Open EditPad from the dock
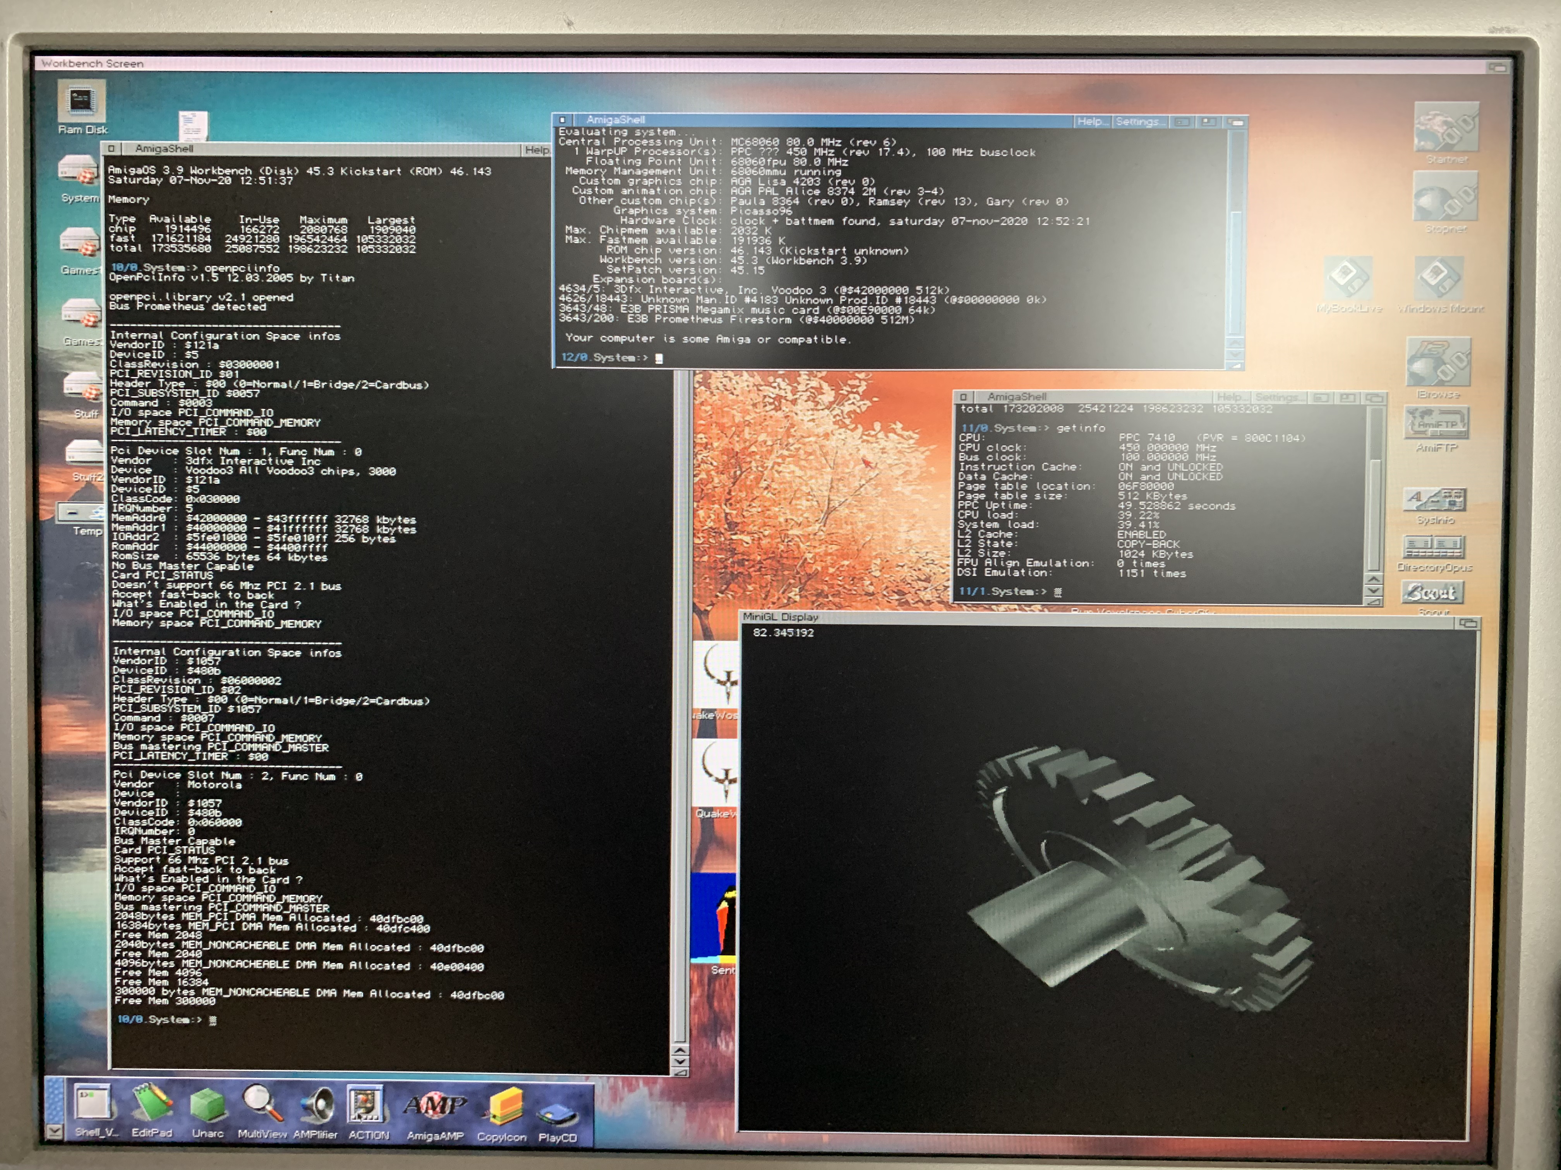The image size is (1561, 1170). 152,1111
